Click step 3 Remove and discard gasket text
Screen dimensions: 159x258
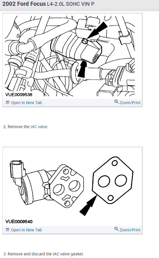click(44, 254)
